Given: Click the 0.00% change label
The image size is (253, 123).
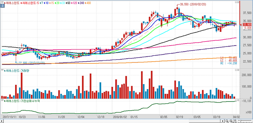Looking at the screenshot, I should pyautogui.click(x=248, y=28).
